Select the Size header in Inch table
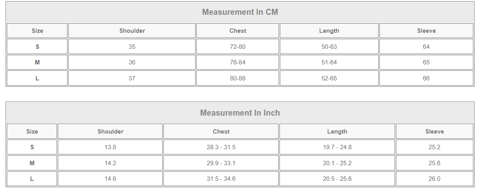The height and width of the screenshot is (188, 477). 32,132
